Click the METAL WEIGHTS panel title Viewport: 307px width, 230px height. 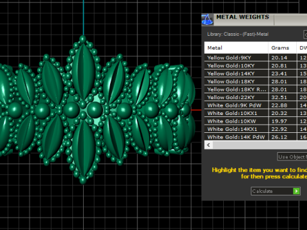coord(242,17)
